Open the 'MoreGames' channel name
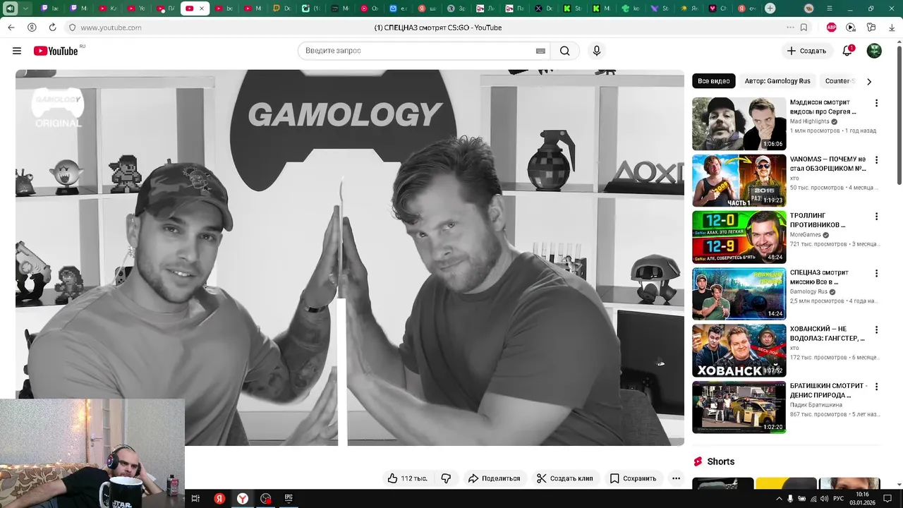The width and height of the screenshot is (903, 508). tap(805, 235)
